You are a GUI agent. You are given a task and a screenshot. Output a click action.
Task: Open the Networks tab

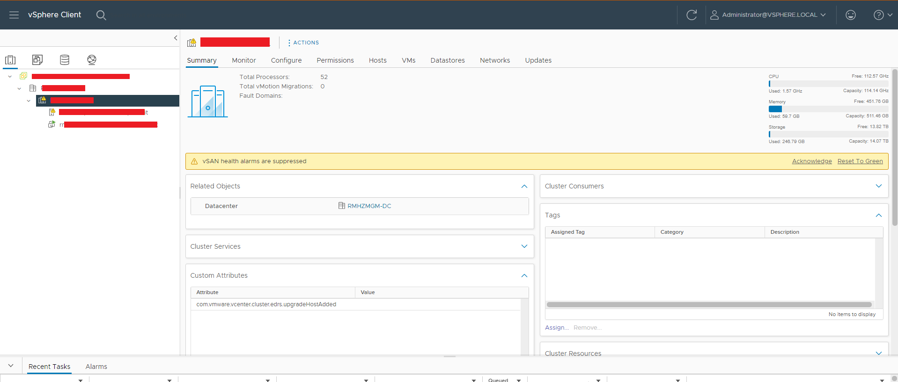pos(495,60)
